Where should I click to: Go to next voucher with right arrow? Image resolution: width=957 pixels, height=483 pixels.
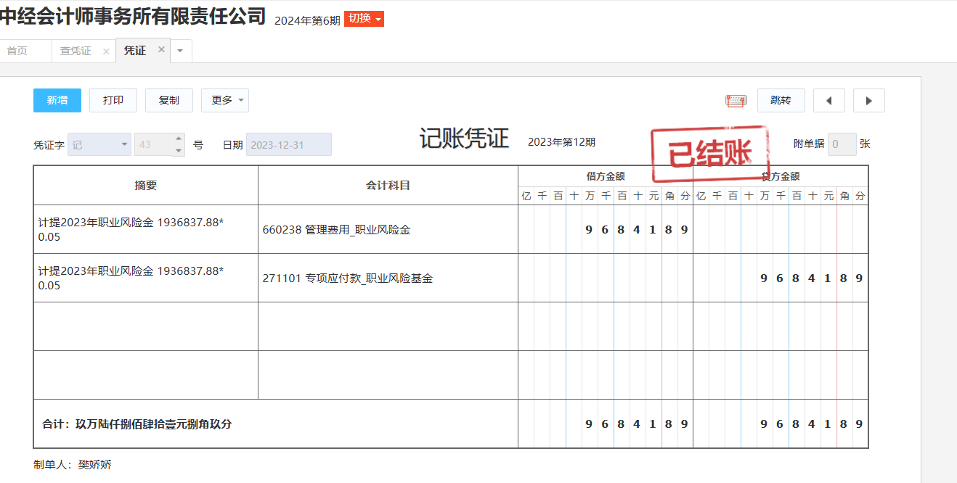[x=868, y=101]
